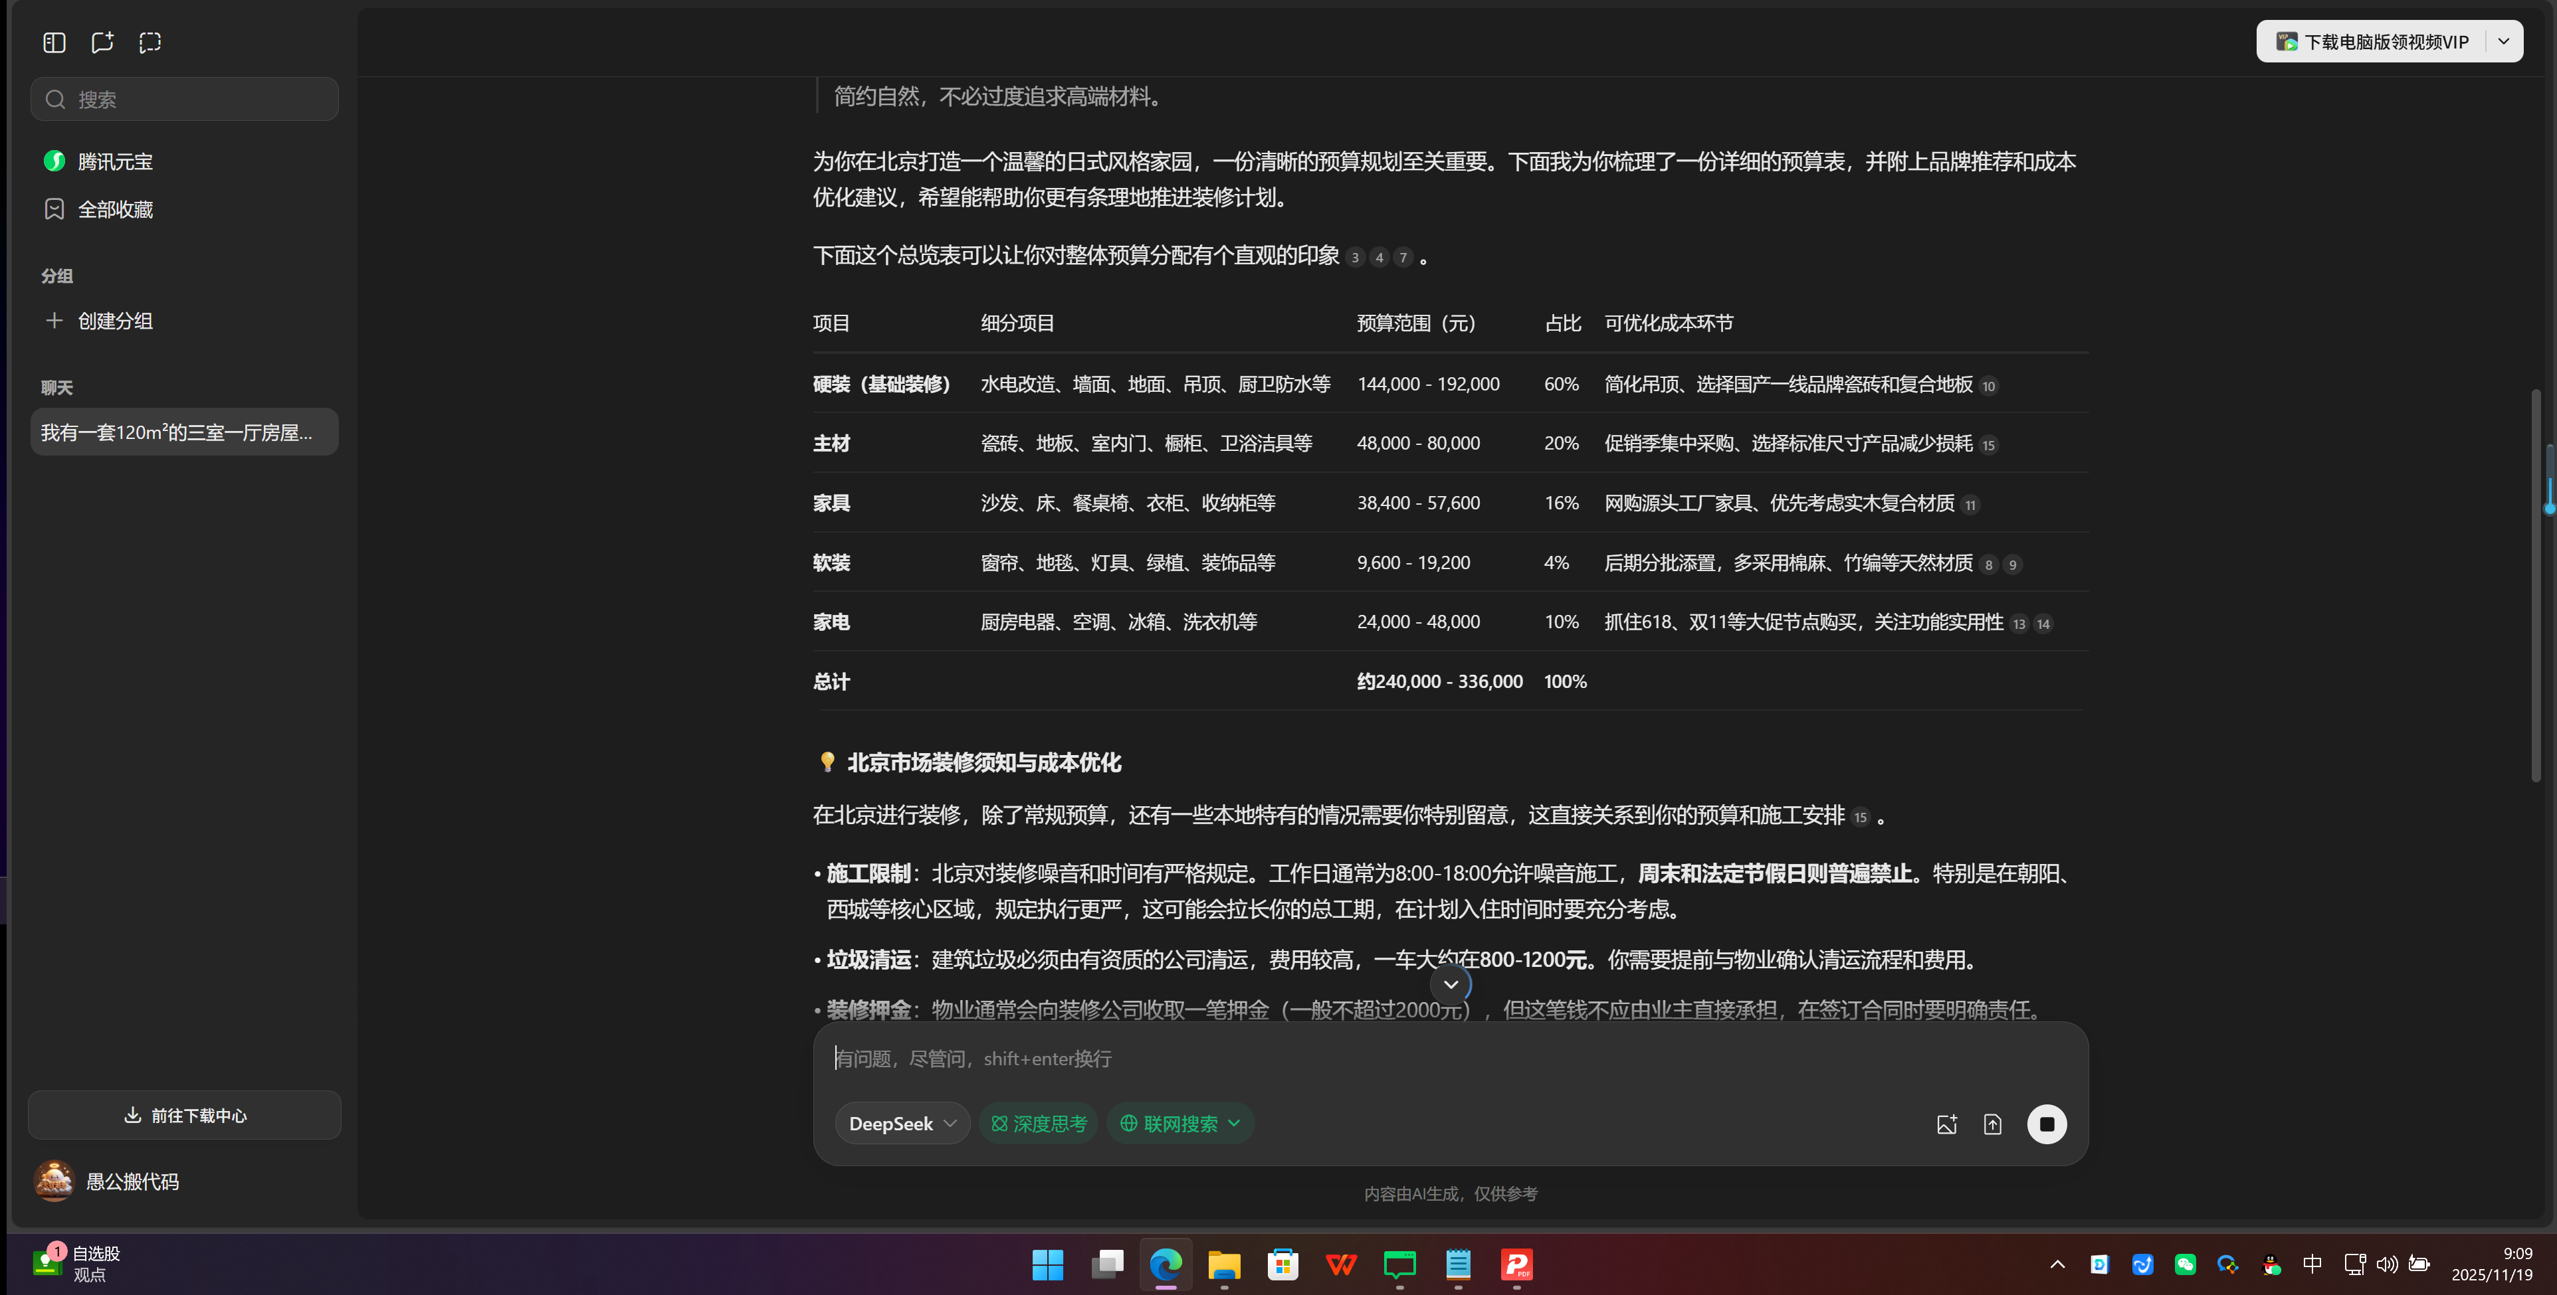Click the upload document icon
Screen dimensions: 2557x1295
pos(1994,1123)
